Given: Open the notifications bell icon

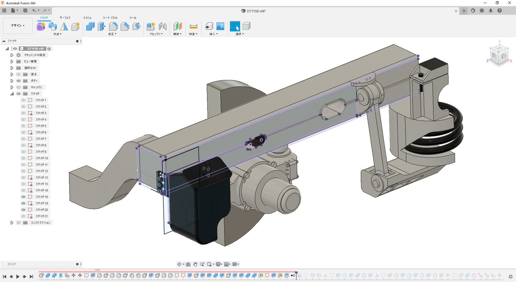Looking at the screenshot, I should (x=491, y=10).
